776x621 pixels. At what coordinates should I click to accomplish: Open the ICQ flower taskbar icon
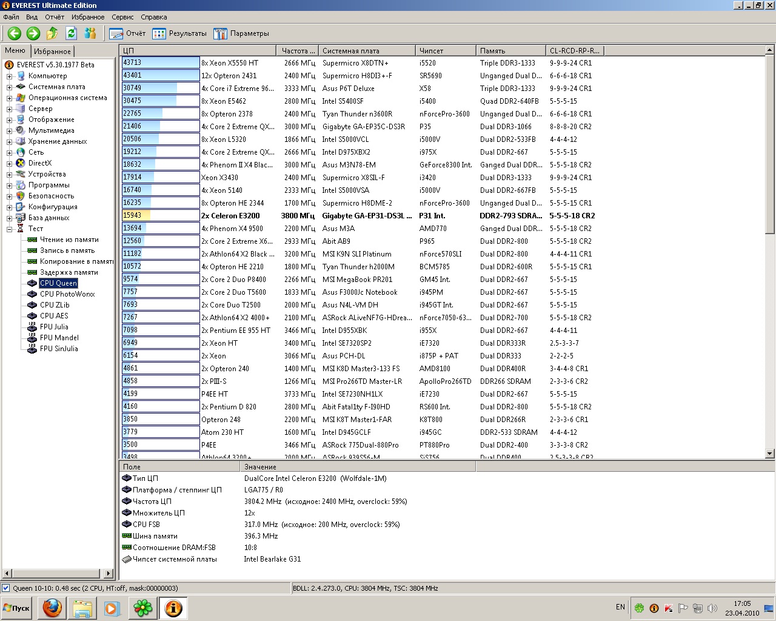click(143, 608)
